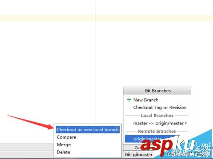Choose Checkout as new local branch
Viewport: 213px width, 159px height.
[88, 130]
